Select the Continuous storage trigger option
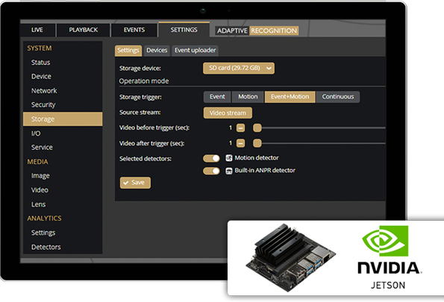444x302 pixels. pyautogui.click(x=338, y=97)
